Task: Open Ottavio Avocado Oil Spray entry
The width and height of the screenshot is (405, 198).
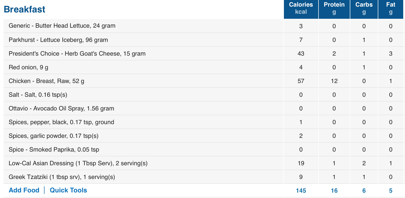Action: pos(61,108)
